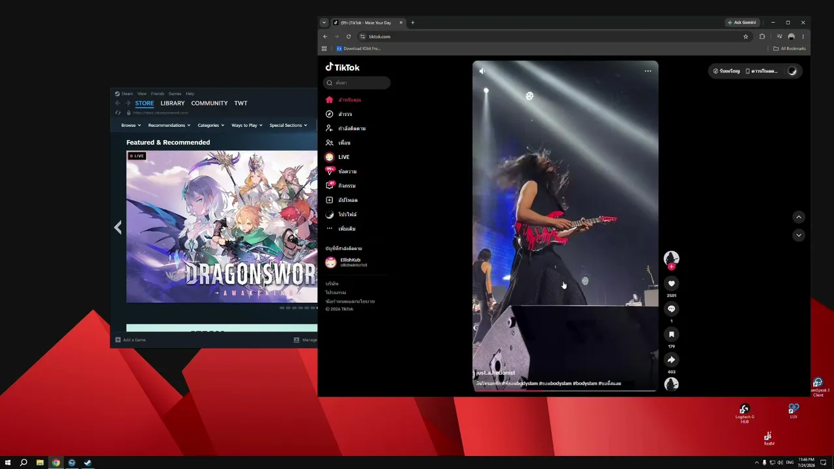Open the Friends page in TikTok sidebar
The image size is (834, 469).
click(339, 143)
